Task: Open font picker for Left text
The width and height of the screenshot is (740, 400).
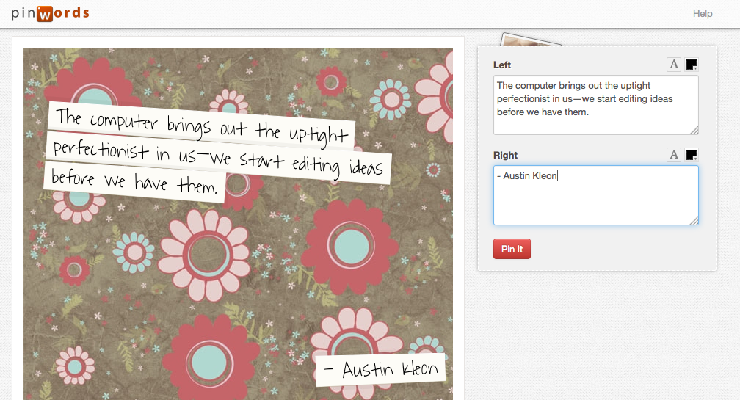Action: (673, 65)
